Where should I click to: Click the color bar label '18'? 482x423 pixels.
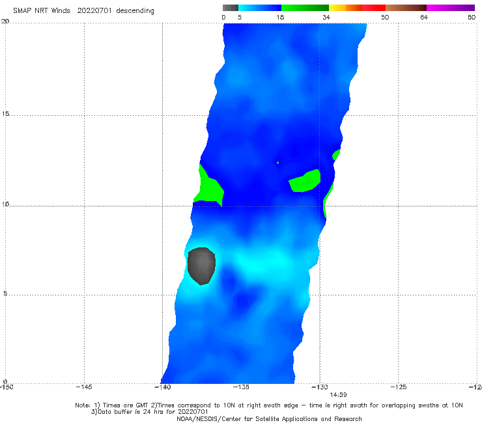280,18
